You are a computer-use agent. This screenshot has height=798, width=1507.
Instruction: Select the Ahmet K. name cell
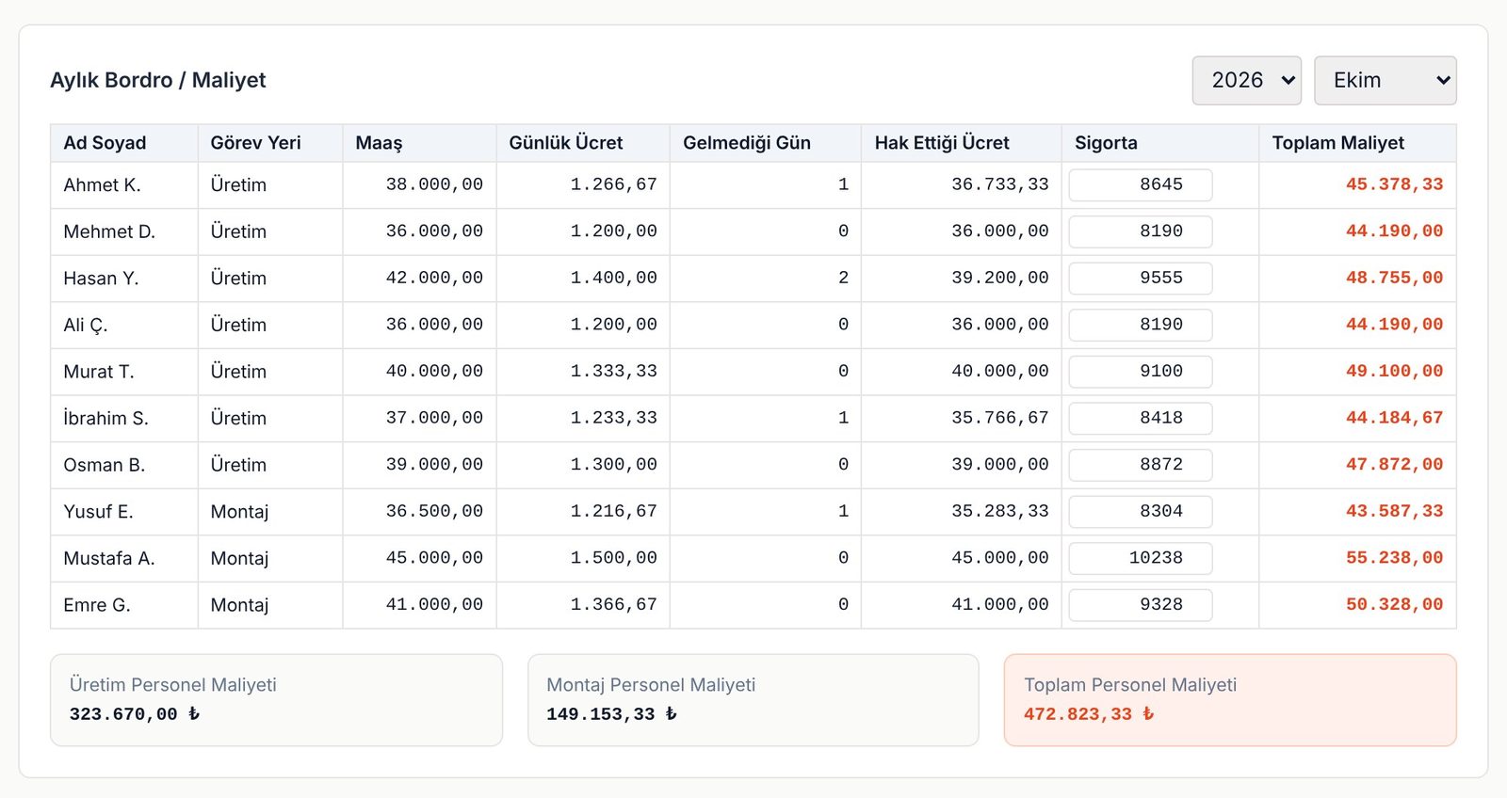click(x=124, y=185)
